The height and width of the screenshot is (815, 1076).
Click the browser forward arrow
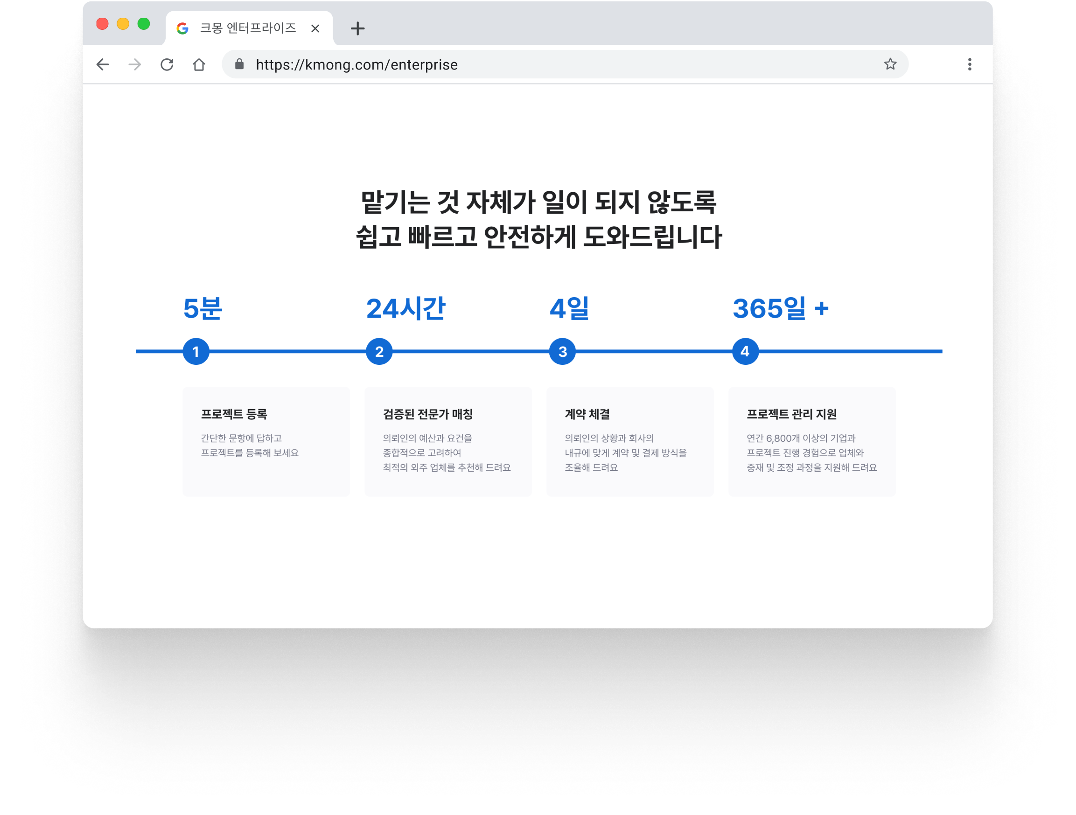[134, 64]
